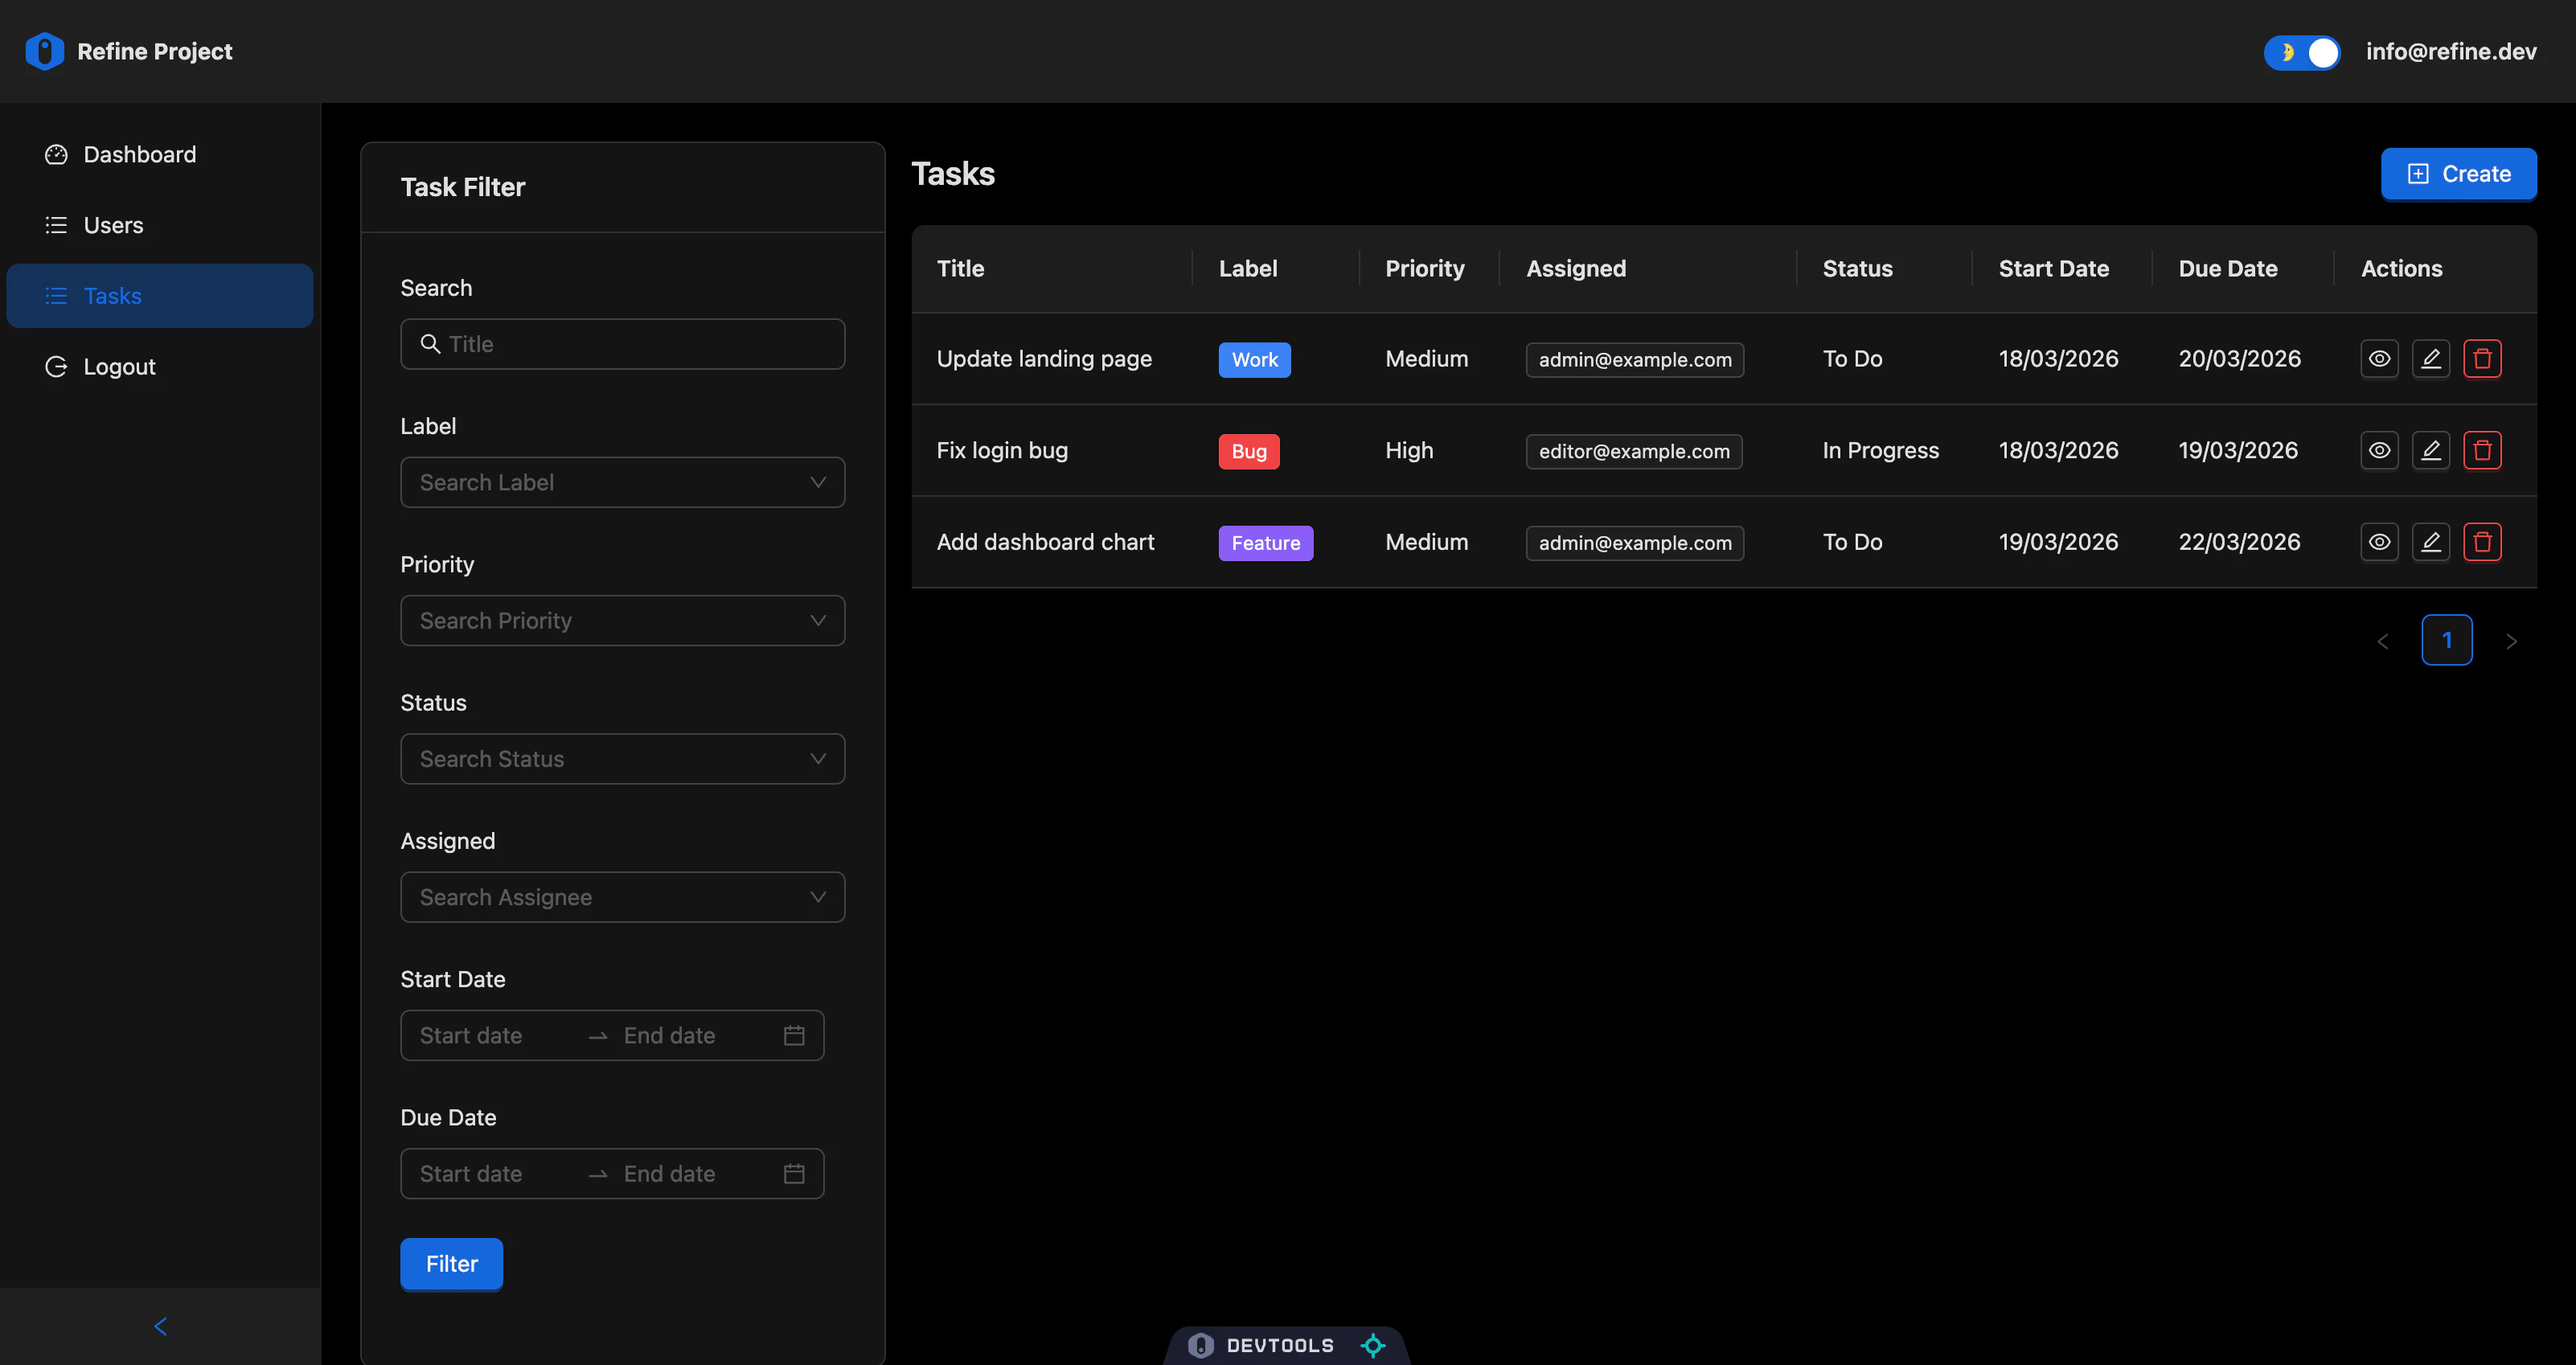Screen dimensions: 2576x1365
Task: Click the search magnifier icon in Title field
Action: 431,344
